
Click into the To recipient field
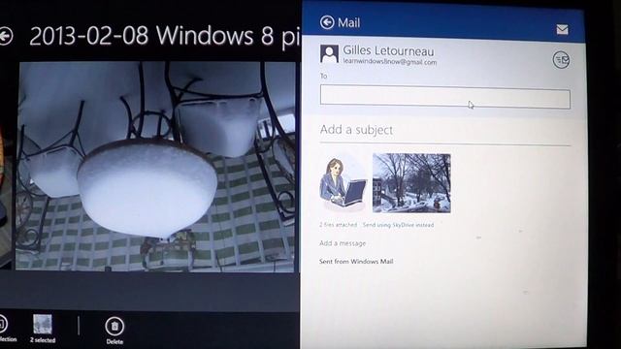pyautogui.click(x=445, y=97)
